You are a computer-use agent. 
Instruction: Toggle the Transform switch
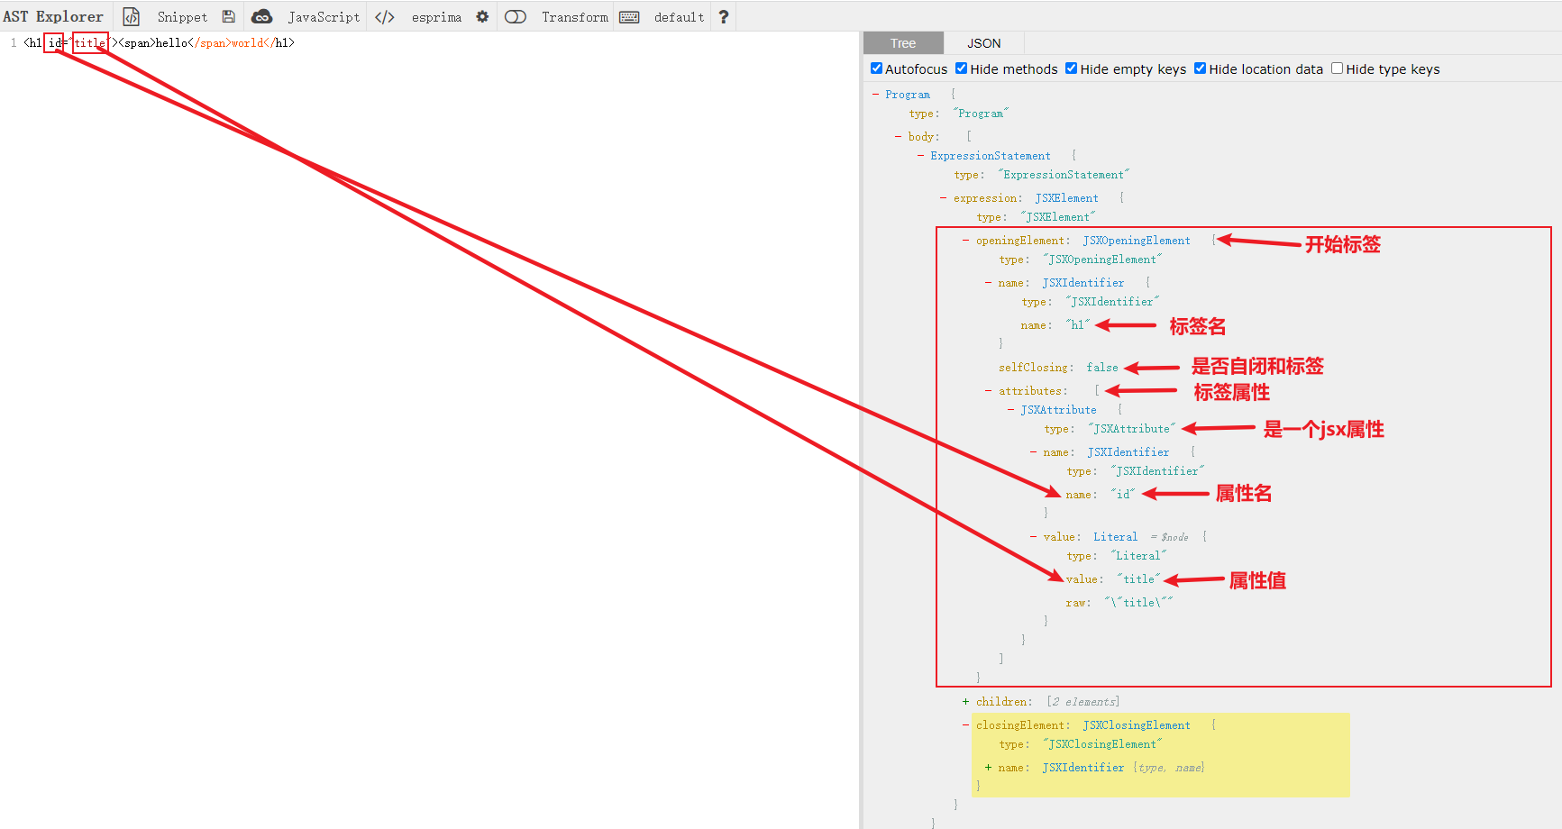pos(516,16)
